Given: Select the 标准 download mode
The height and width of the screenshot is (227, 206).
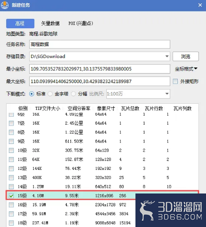Looking at the screenshot, I should pos(32,94).
